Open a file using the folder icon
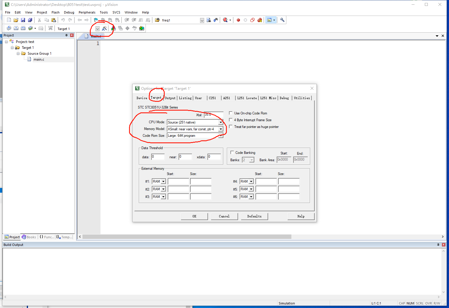 click(16, 20)
